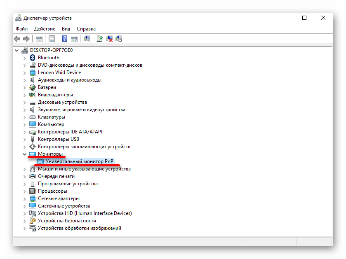Click the blue Help question mark icon
Viewport: 346px width, 259px height.
65,39
